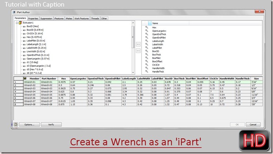Click the Size column header
Viewport: 273px width, 154px height.
[x=256, y=79]
